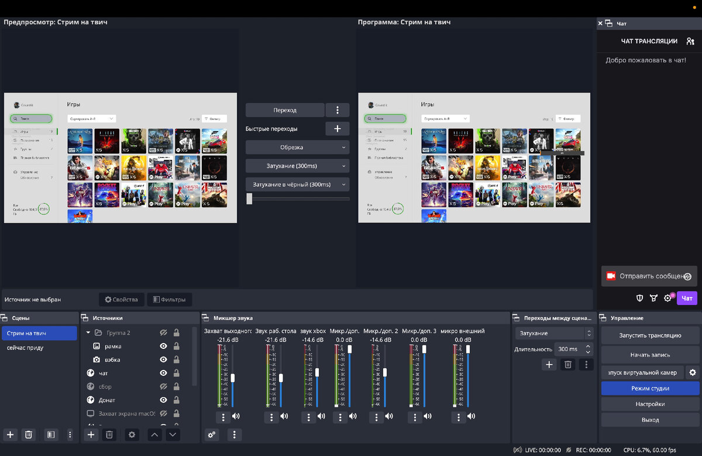702x456 pixels.
Task: Open chat community users icon
Action: pos(690,41)
